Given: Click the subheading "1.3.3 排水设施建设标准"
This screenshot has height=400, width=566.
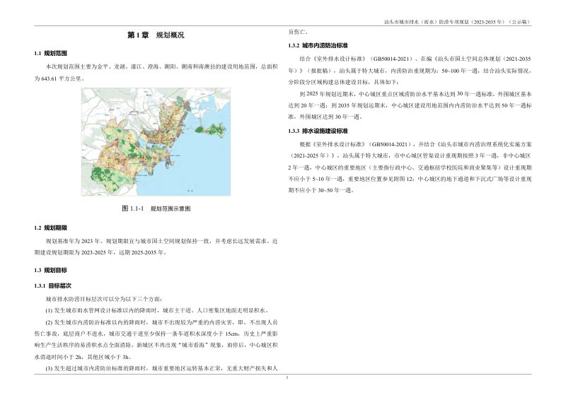Looking at the screenshot, I should tap(318, 131).
